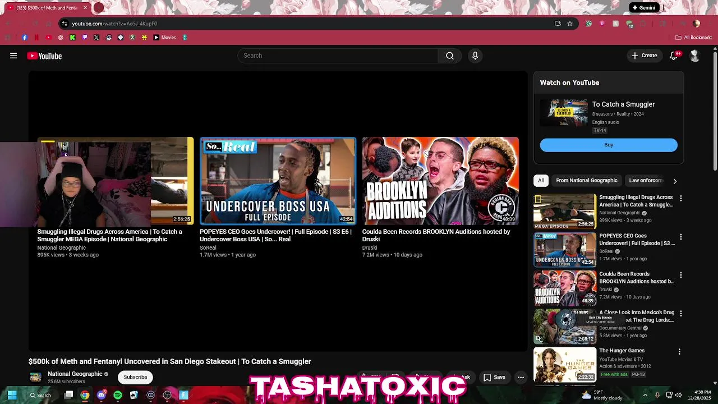Open options for The Hunger Games sidebar item
Viewport: 718px width, 404px height.
point(679,352)
